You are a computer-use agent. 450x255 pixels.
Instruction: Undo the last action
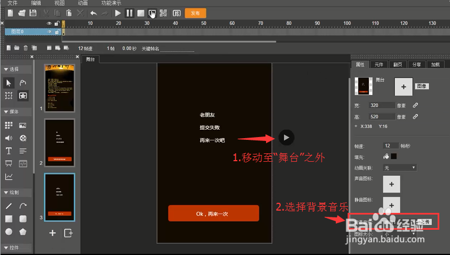point(93,13)
